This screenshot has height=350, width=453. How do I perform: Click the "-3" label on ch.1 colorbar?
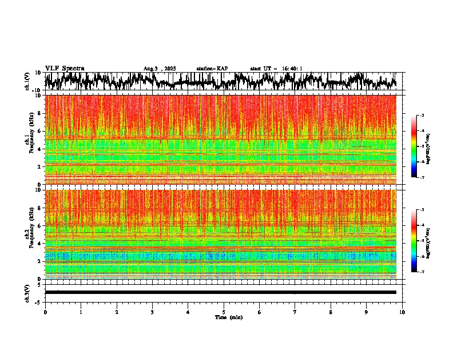coord(422,115)
